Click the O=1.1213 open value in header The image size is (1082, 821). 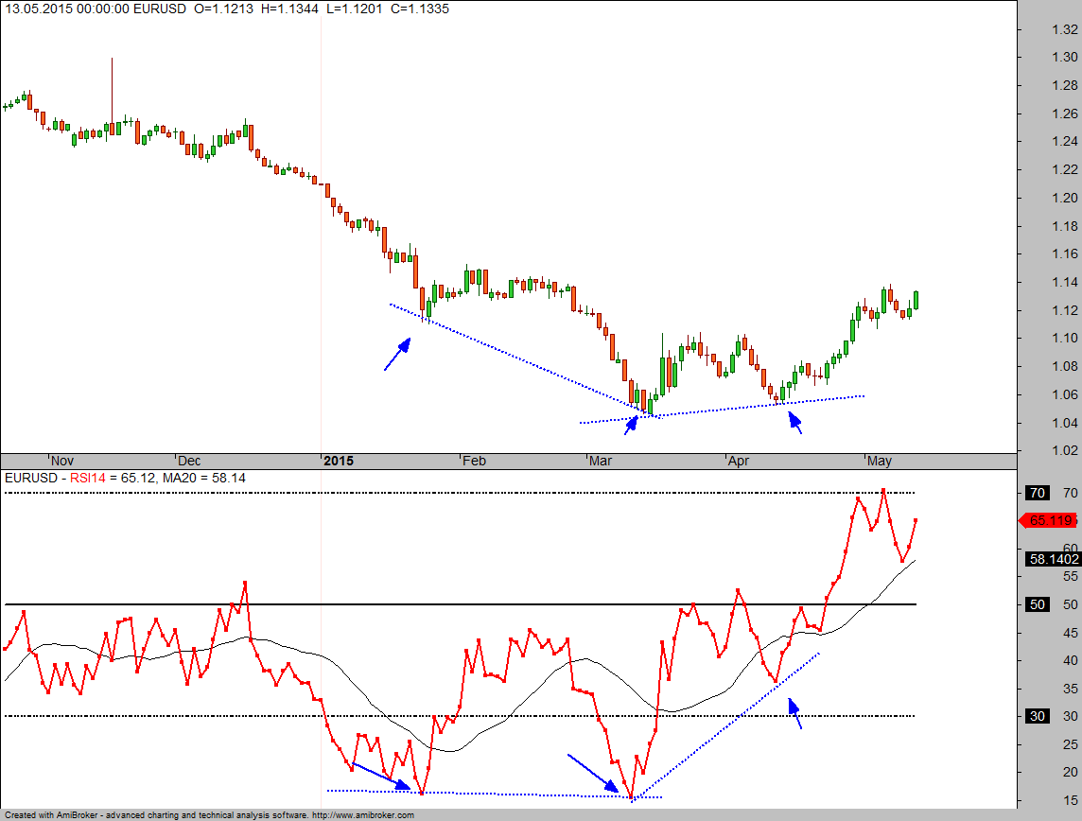point(223,9)
